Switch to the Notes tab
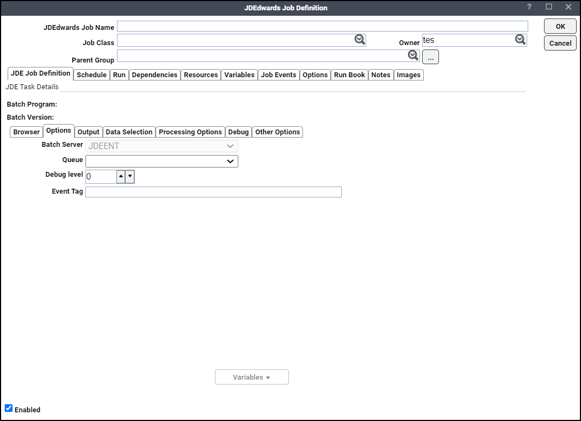 pyautogui.click(x=381, y=75)
